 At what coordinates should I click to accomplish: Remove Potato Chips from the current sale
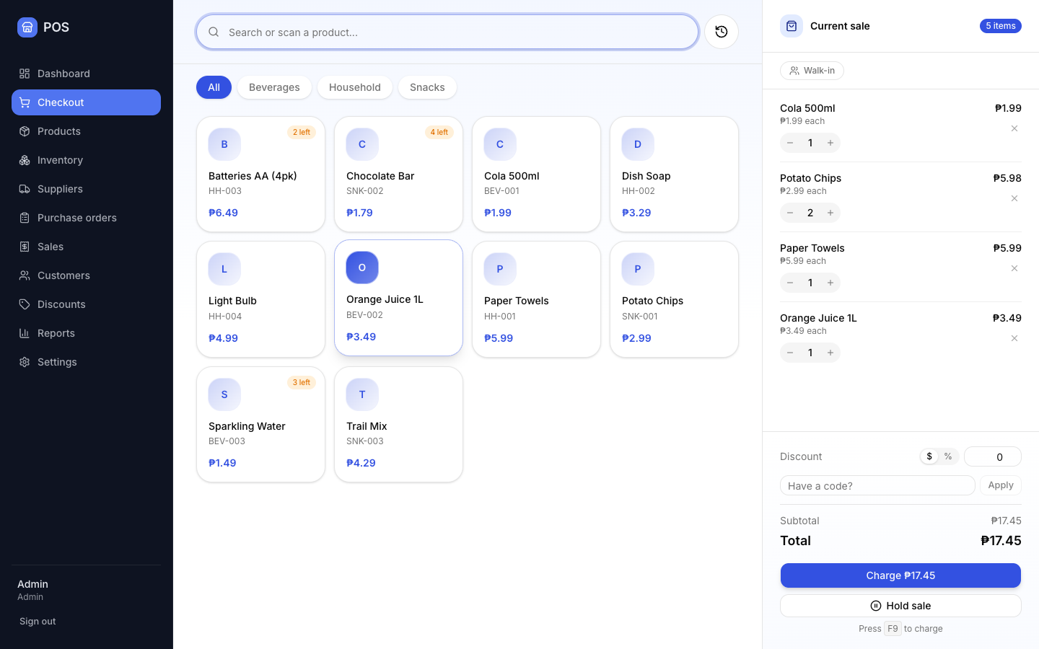(1014, 198)
